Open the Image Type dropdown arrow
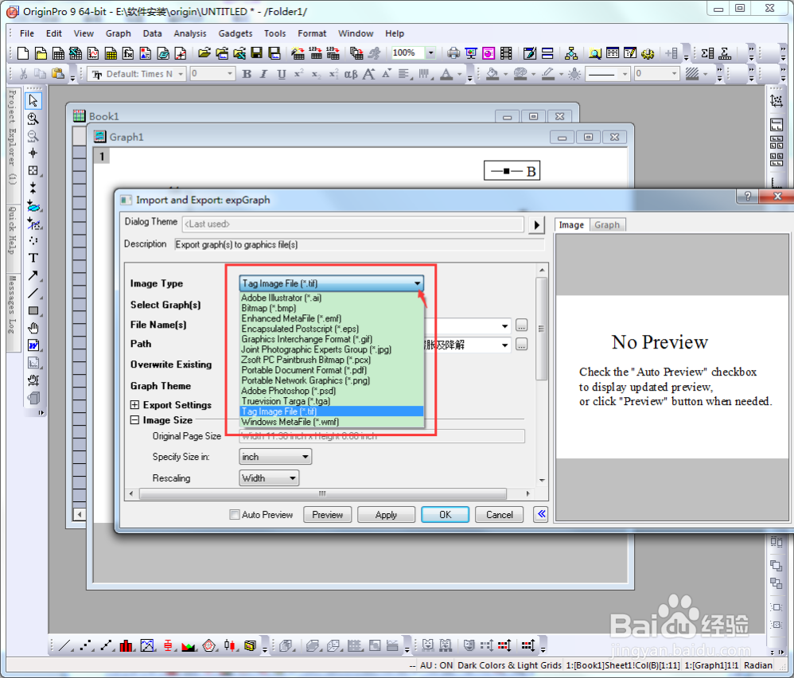The image size is (794, 678). point(417,283)
